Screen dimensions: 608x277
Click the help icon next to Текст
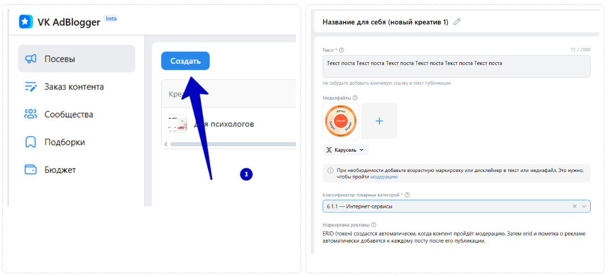[x=341, y=50]
